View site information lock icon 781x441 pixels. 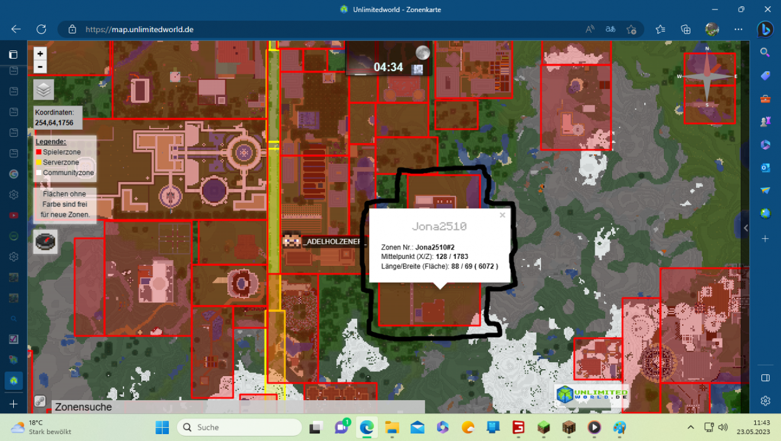[x=72, y=29]
